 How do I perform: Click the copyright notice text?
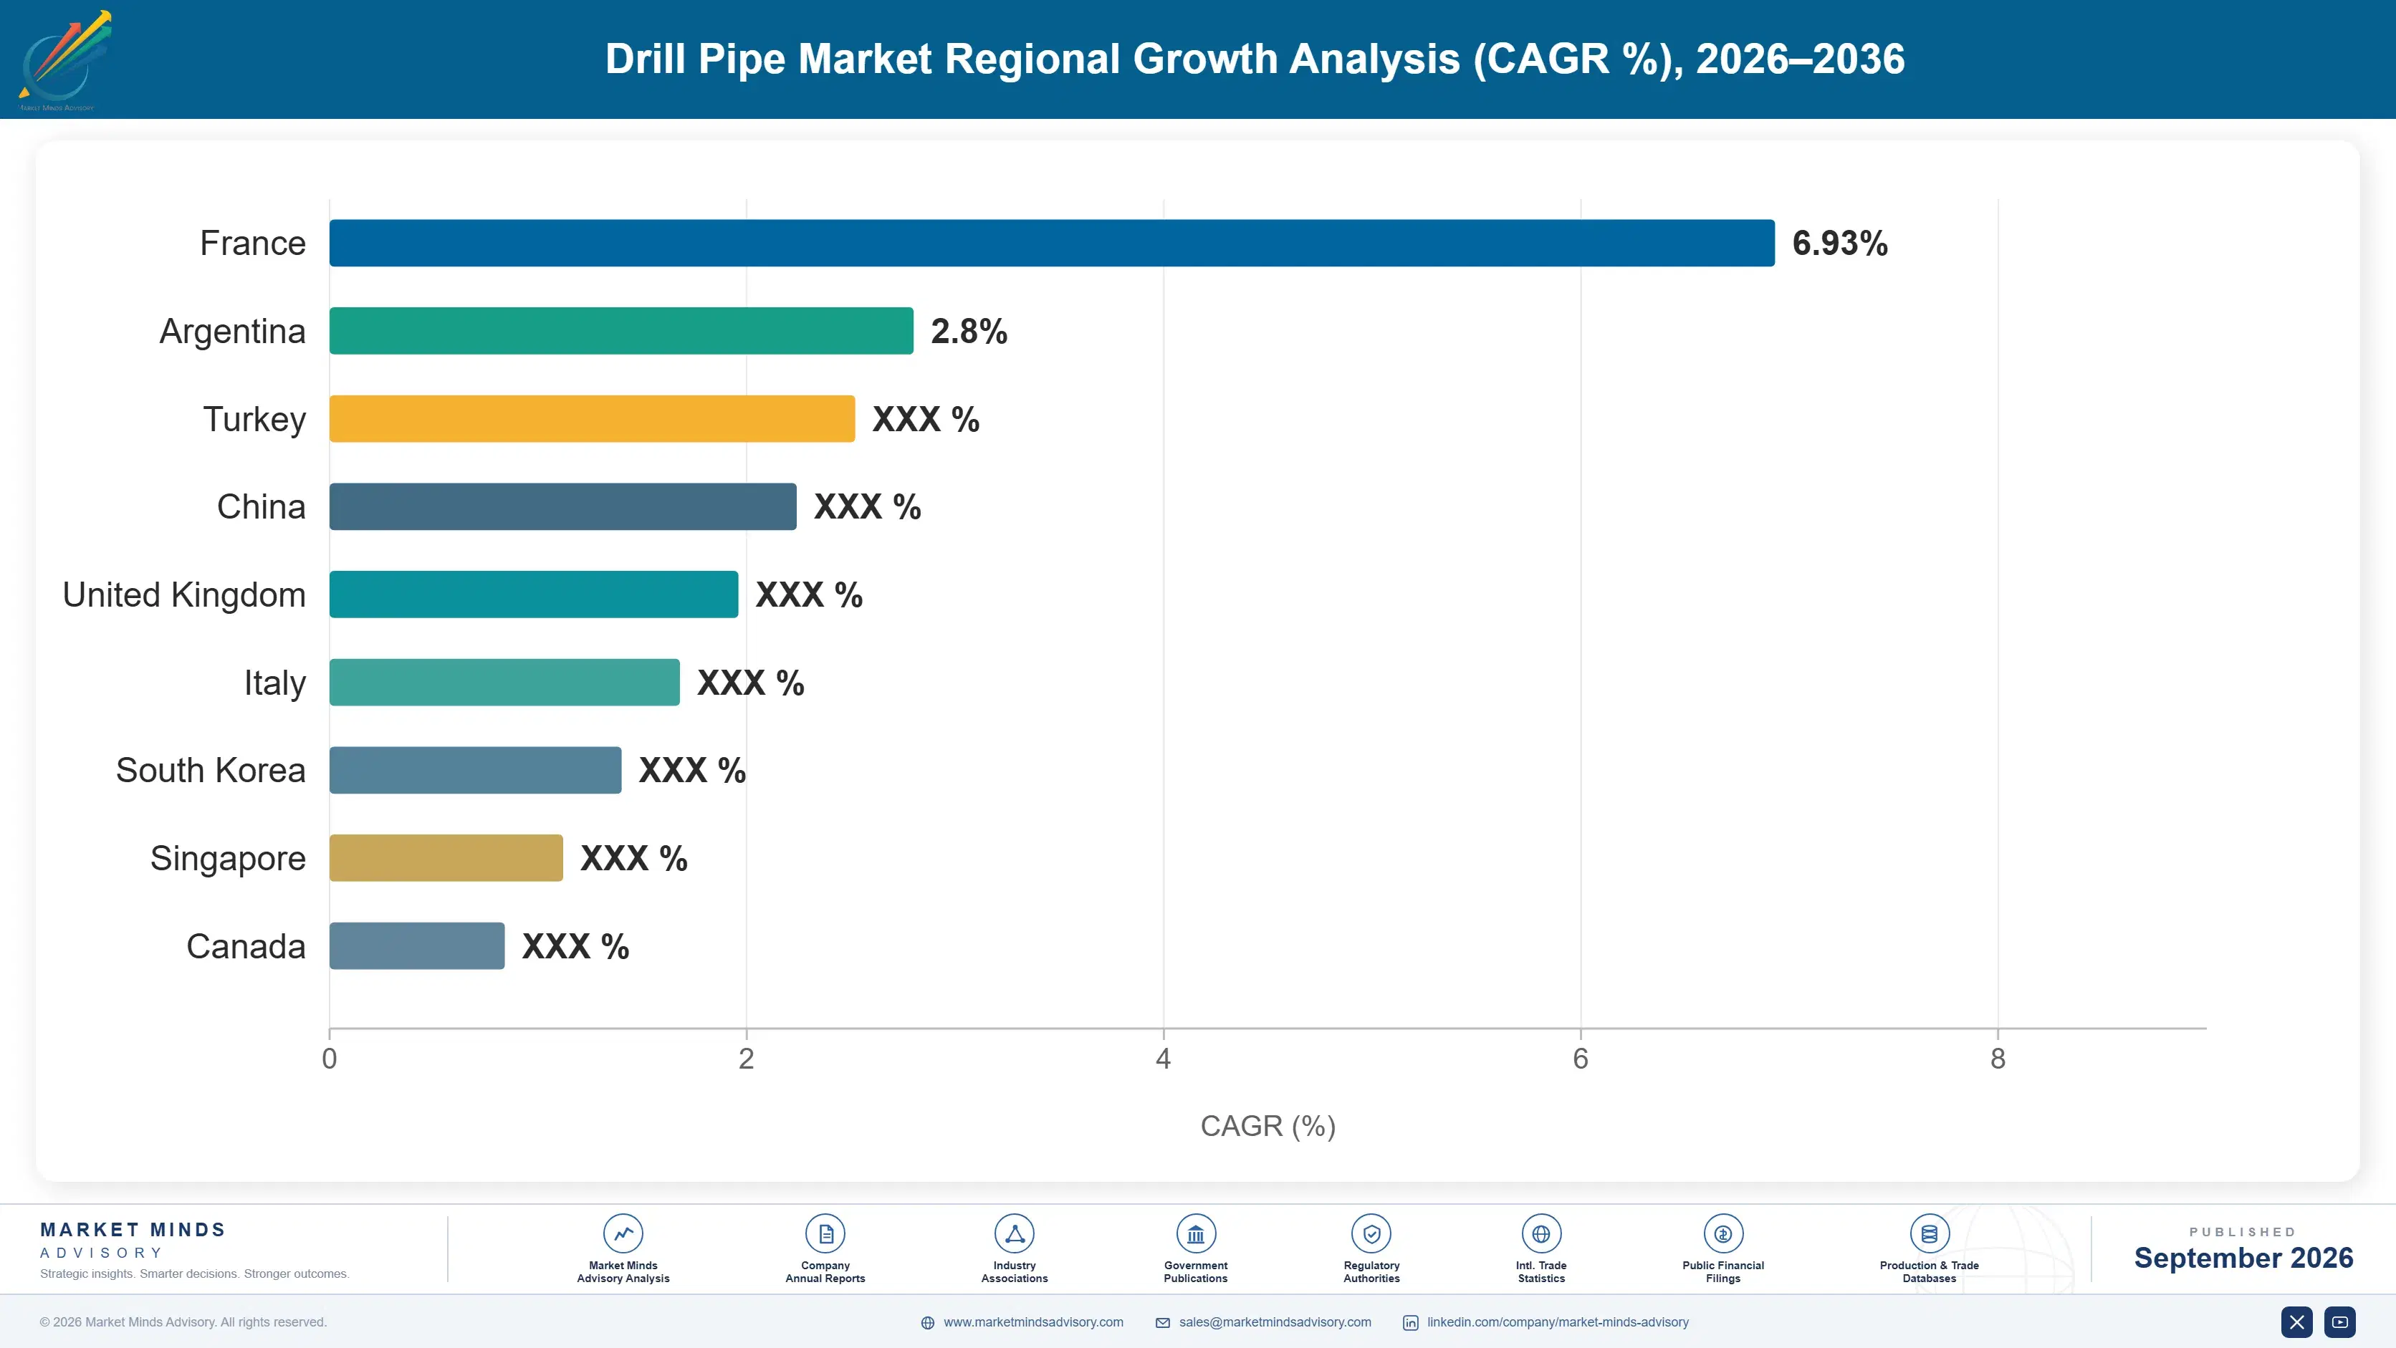[x=183, y=1322]
